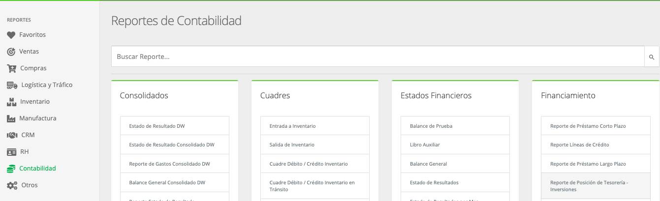This screenshot has height=201, width=660.
Task: Click the Cuadres card heading
Action: [275, 95]
